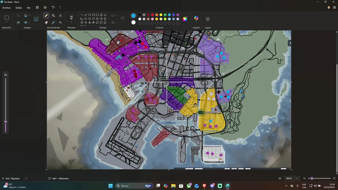Pick the black color swatch

pyautogui.click(x=140, y=15)
